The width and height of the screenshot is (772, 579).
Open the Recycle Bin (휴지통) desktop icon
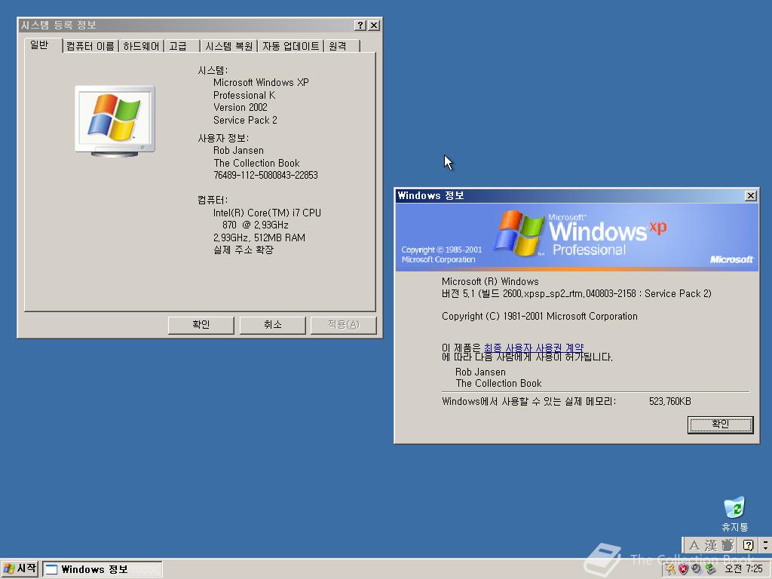click(734, 513)
